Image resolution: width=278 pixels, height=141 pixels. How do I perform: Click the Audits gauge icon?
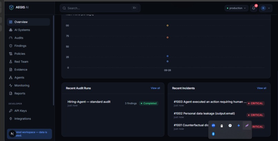(11, 38)
